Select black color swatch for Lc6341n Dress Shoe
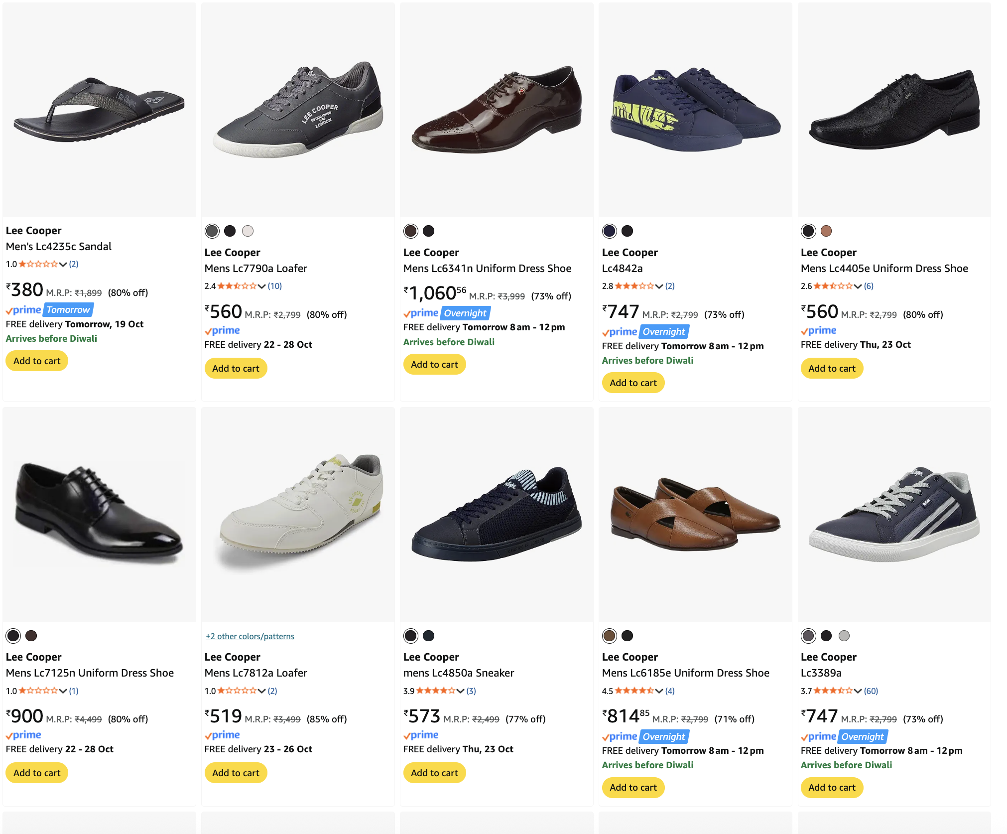Image resolution: width=1007 pixels, height=834 pixels. 428,231
